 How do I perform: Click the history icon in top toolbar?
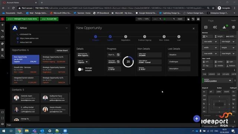click(193, 19)
